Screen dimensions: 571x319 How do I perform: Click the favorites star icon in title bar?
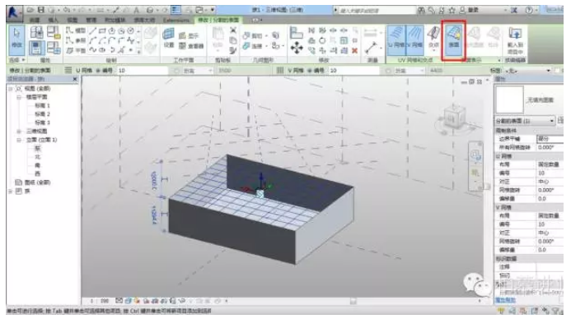point(452,10)
